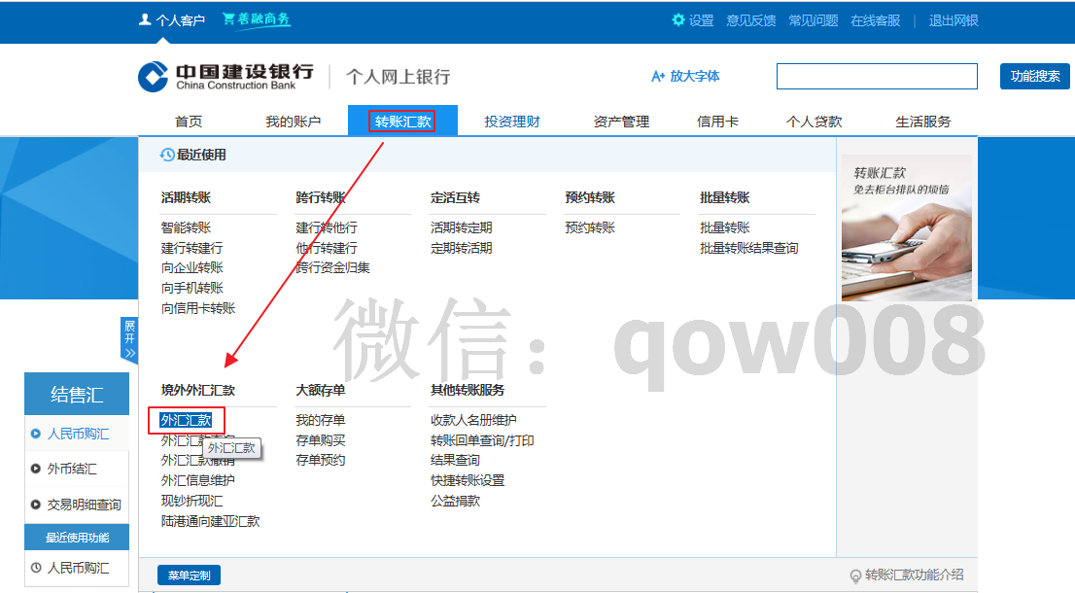The image size is (1075, 593).
Task: Select 建行转建行 menu item
Action: click(x=192, y=248)
